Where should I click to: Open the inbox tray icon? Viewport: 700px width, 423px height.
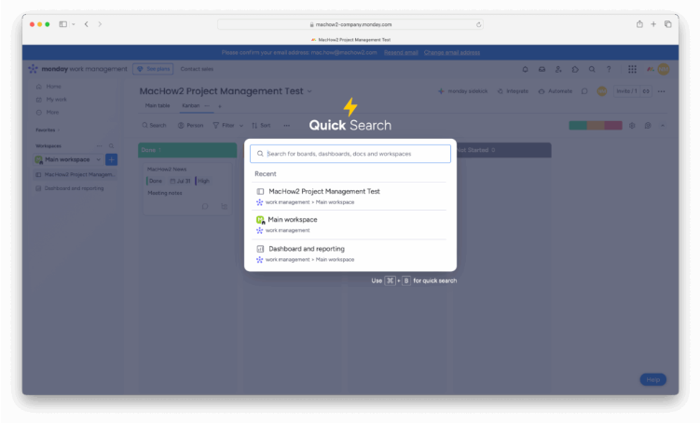click(x=542, y=69)
